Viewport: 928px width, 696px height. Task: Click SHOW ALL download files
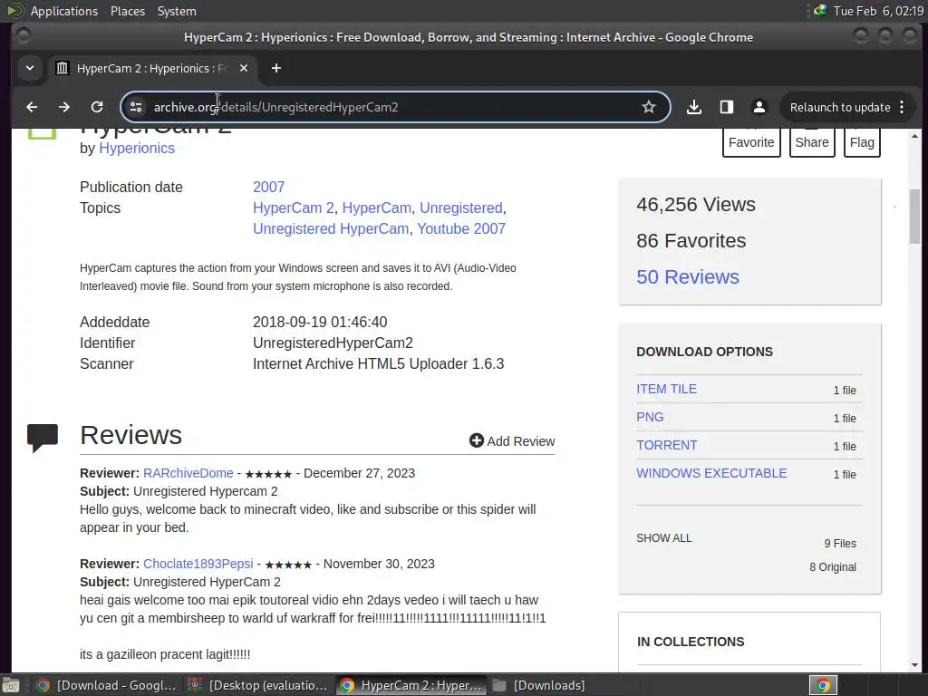pos(664,538)
